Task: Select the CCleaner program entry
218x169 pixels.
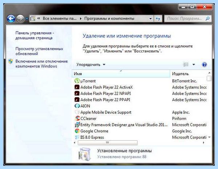Action: (88, 119)
